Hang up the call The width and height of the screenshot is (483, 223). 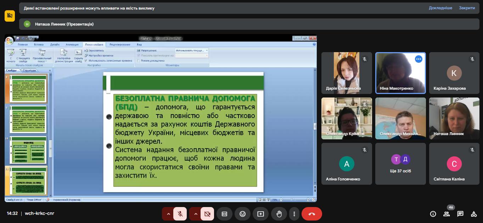311,214
